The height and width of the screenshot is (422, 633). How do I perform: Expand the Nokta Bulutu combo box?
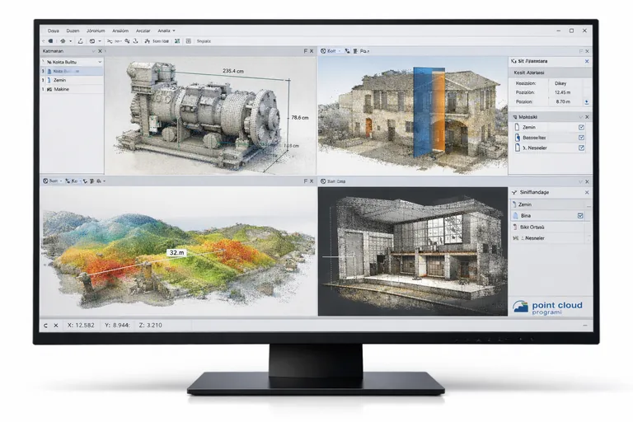pos(73,62)
